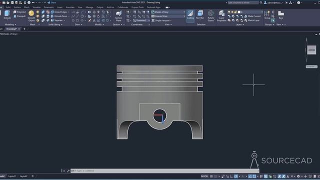320x180 pixels.
Task: Click the MODEL status bar button
Action: point(204,176)
